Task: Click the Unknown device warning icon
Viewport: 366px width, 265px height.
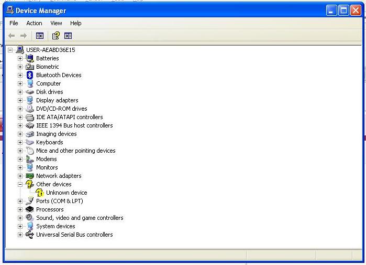Action: [40, 193]
